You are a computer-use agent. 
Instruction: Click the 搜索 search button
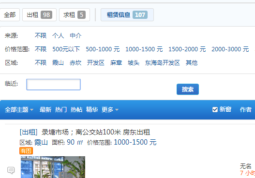[x=188, y=89]
